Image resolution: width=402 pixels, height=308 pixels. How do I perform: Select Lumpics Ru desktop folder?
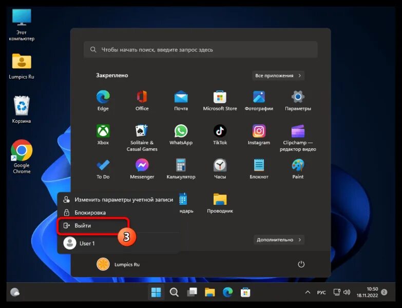pyautogui.click(x=22, y=66)
